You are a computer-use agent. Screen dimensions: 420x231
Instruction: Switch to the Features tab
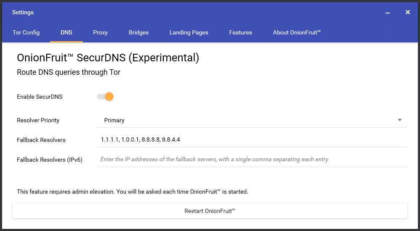(241, 32)
